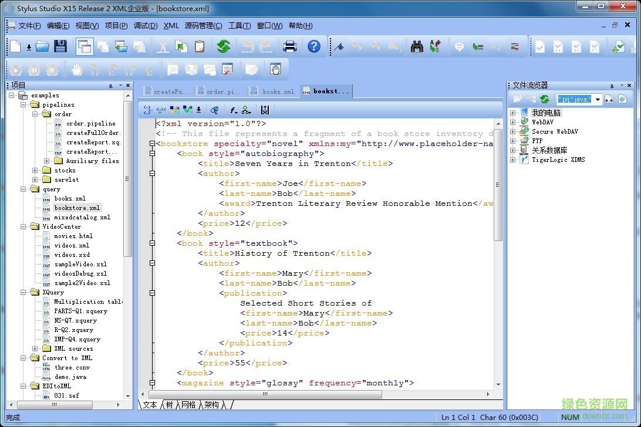Collapse the pipelines folder in project tree
641x427 pixels.
pyautogui.click(x=23, y=105)
